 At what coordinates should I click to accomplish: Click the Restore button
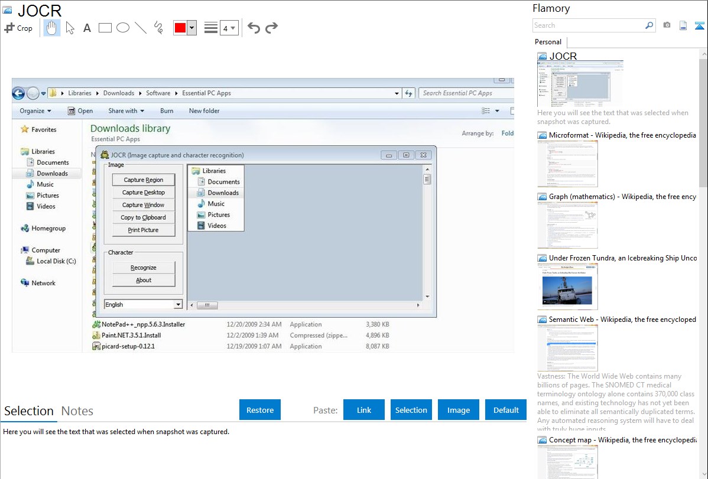(x=260, y=410)
